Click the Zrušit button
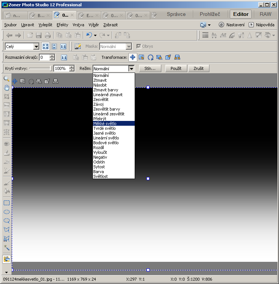The width and height of the screenshot is (279, 284). point(199,68)
